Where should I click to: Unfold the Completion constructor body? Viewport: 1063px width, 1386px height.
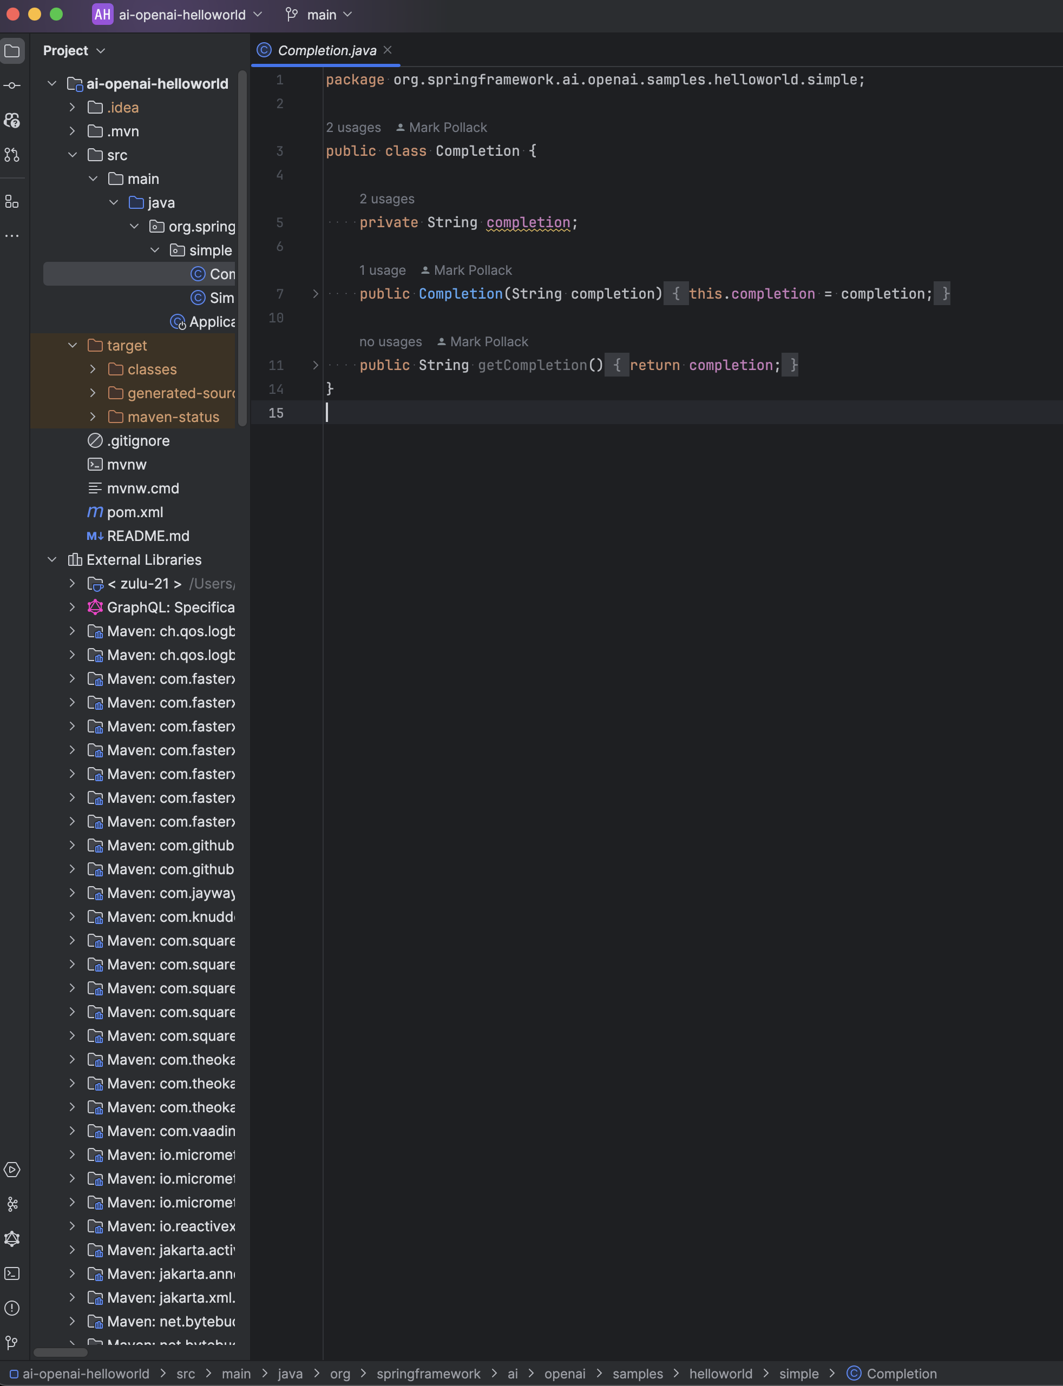(315, 293)
